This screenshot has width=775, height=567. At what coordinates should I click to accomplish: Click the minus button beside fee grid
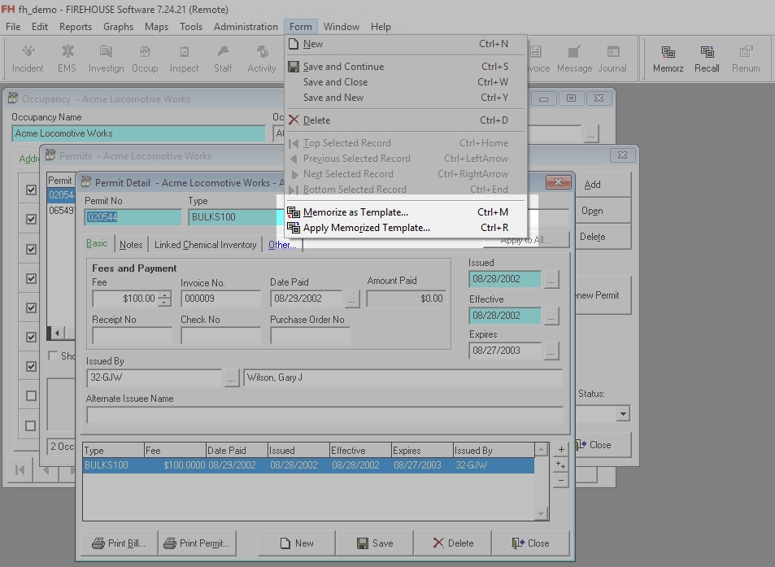560,481
